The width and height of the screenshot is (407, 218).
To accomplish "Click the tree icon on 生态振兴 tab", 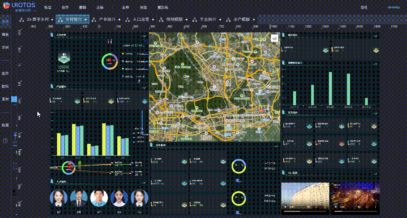I will pos(194,20).
